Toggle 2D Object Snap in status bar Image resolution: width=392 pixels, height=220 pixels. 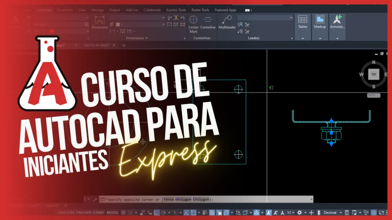[193, 212]
